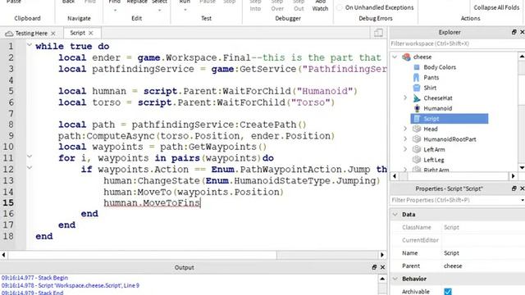The width and height of the screenshot is (525, 295).
Task: Click the Left Leg tree row label
Action: pos(434,160)
